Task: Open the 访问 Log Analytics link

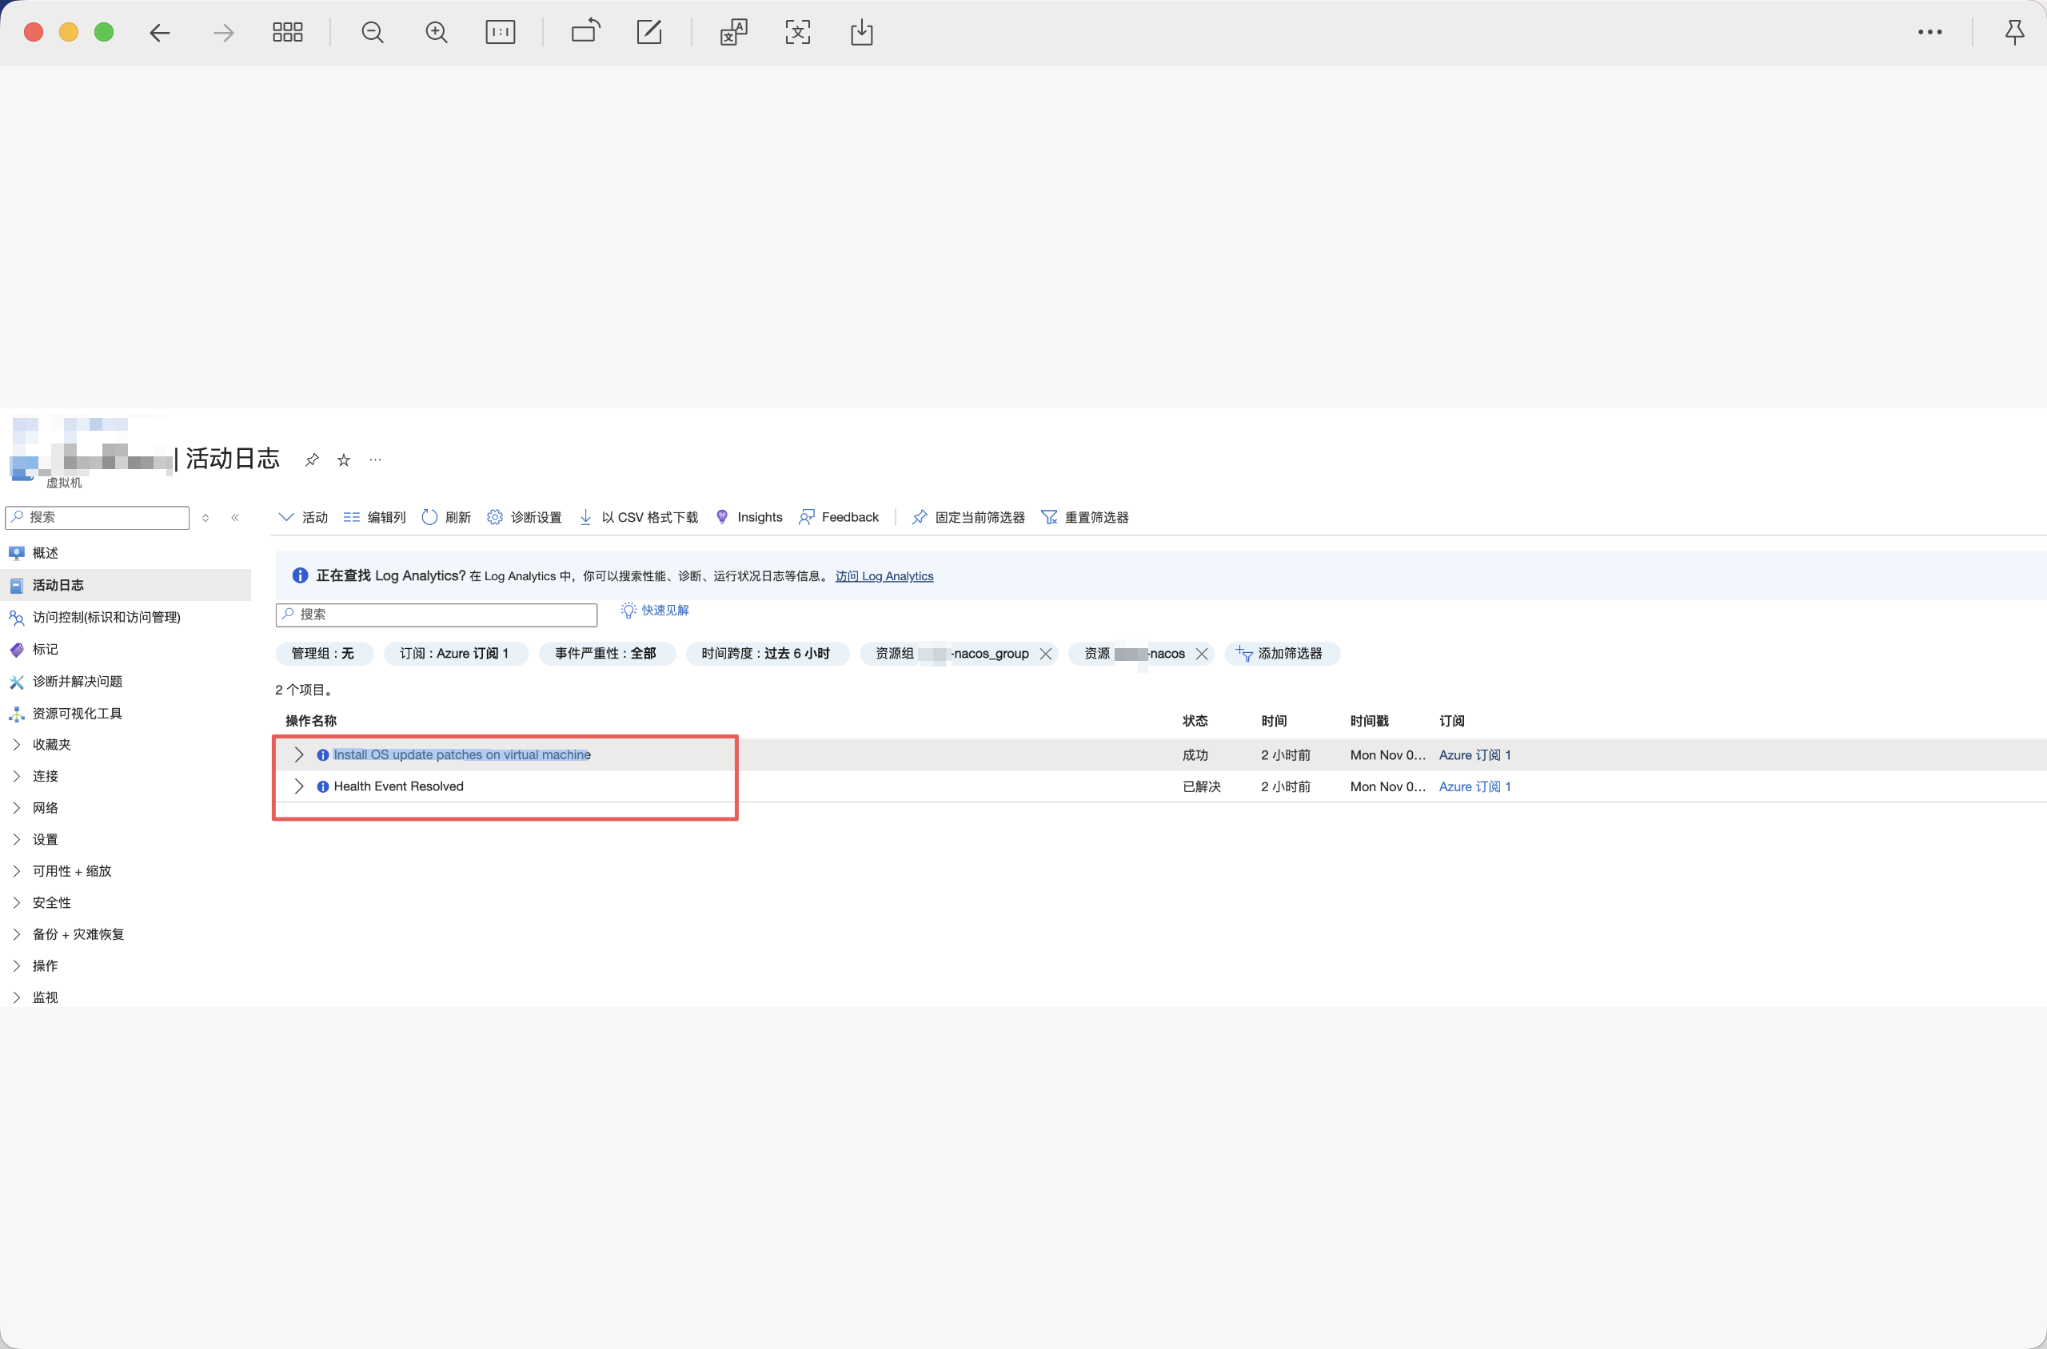Action: pos(884,576)
